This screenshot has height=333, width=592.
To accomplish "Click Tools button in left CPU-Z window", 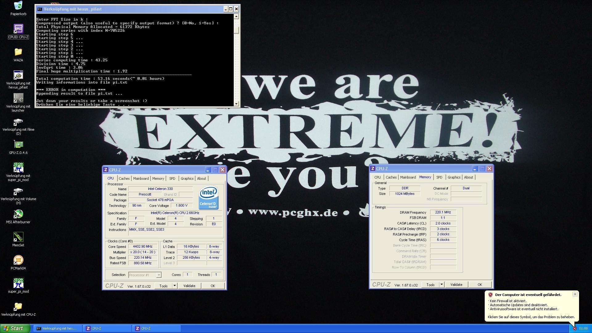I will coord(163,286).
